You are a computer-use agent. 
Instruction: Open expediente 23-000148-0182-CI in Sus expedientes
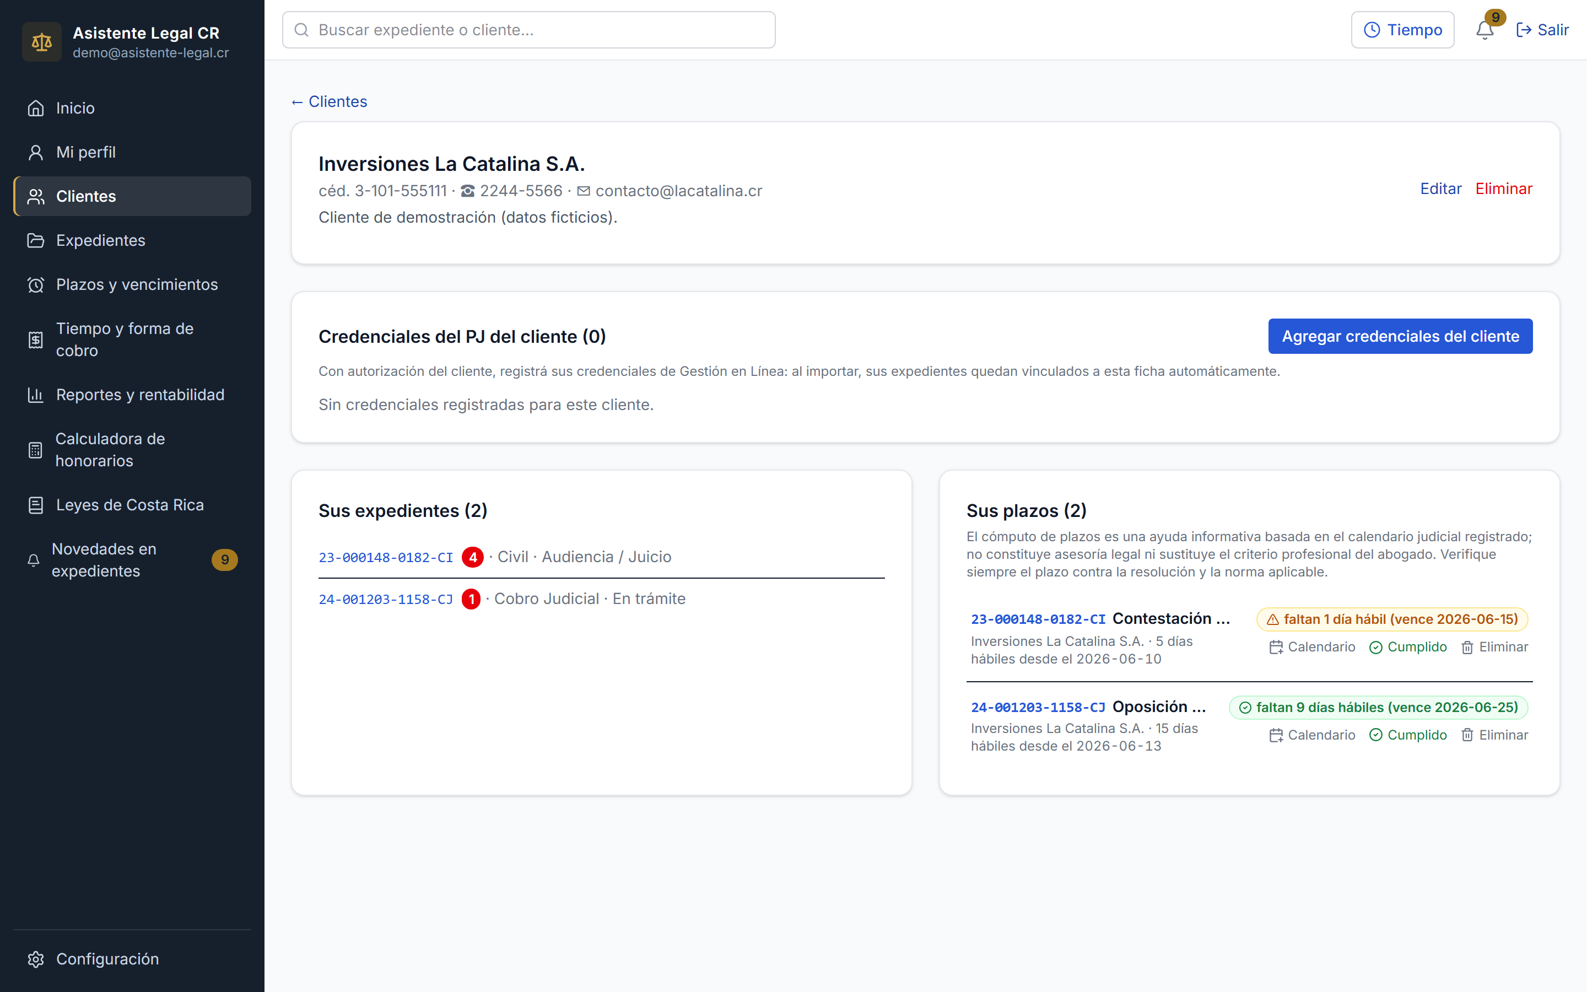386,557
